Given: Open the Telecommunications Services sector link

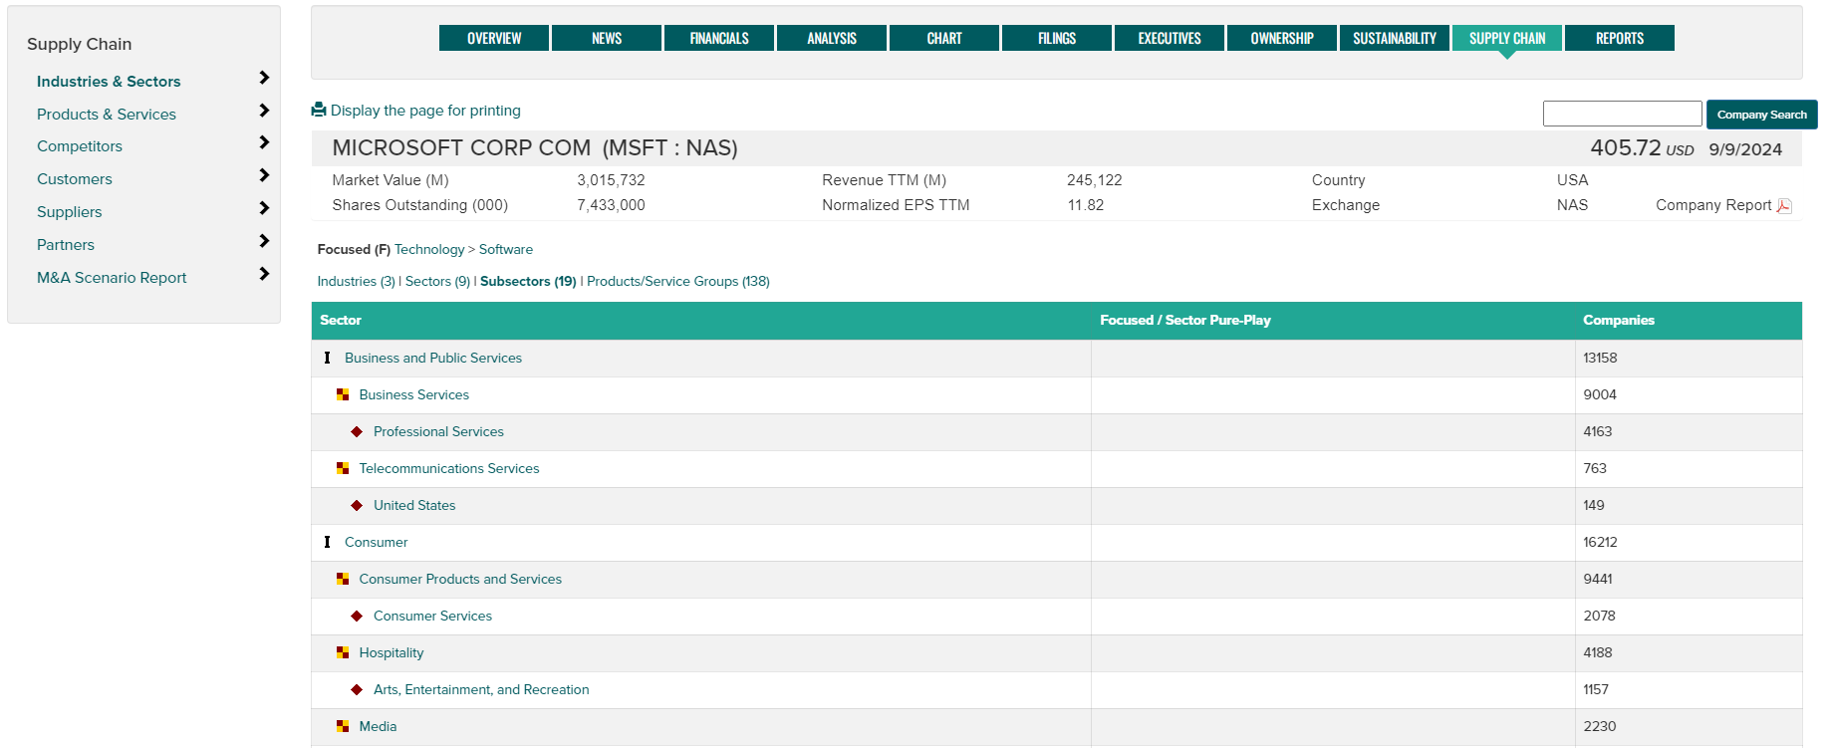Looking at the screenshot, I should [x=449, y=468].
